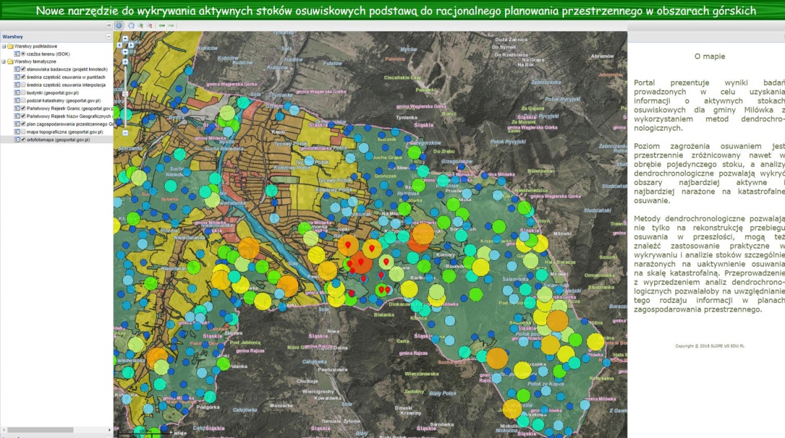Click the layer options icon beside ortofotomapa
Screen dimensions: 785x438
coord(17,139)
